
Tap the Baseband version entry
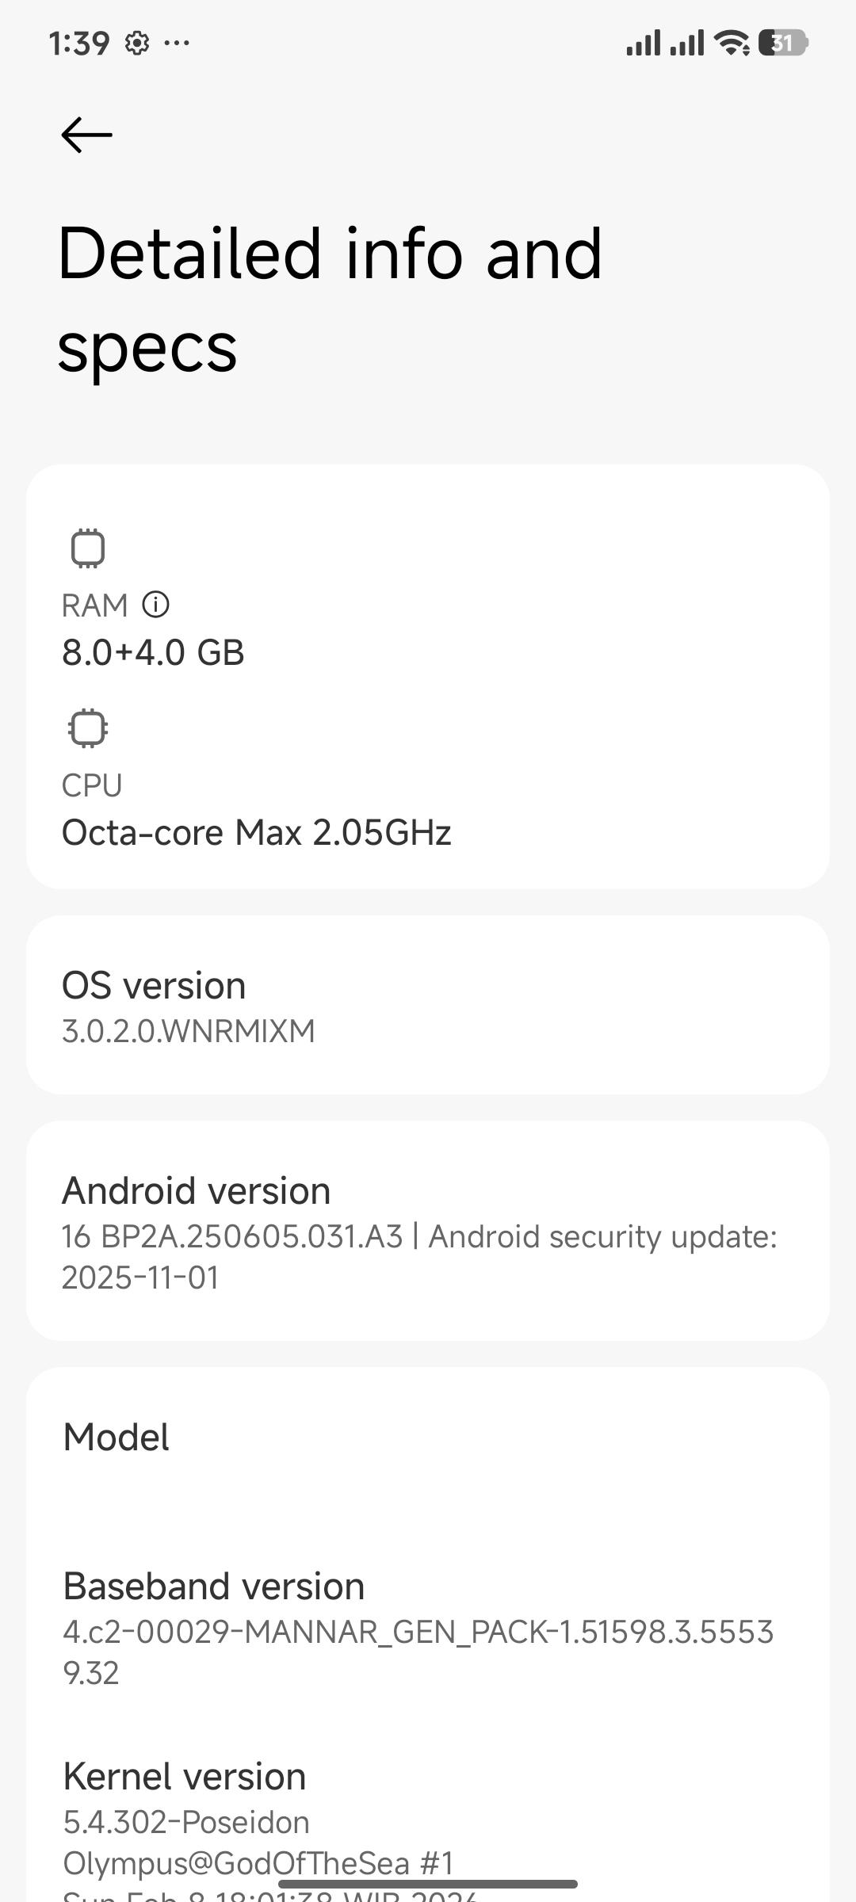(428, 1625)
